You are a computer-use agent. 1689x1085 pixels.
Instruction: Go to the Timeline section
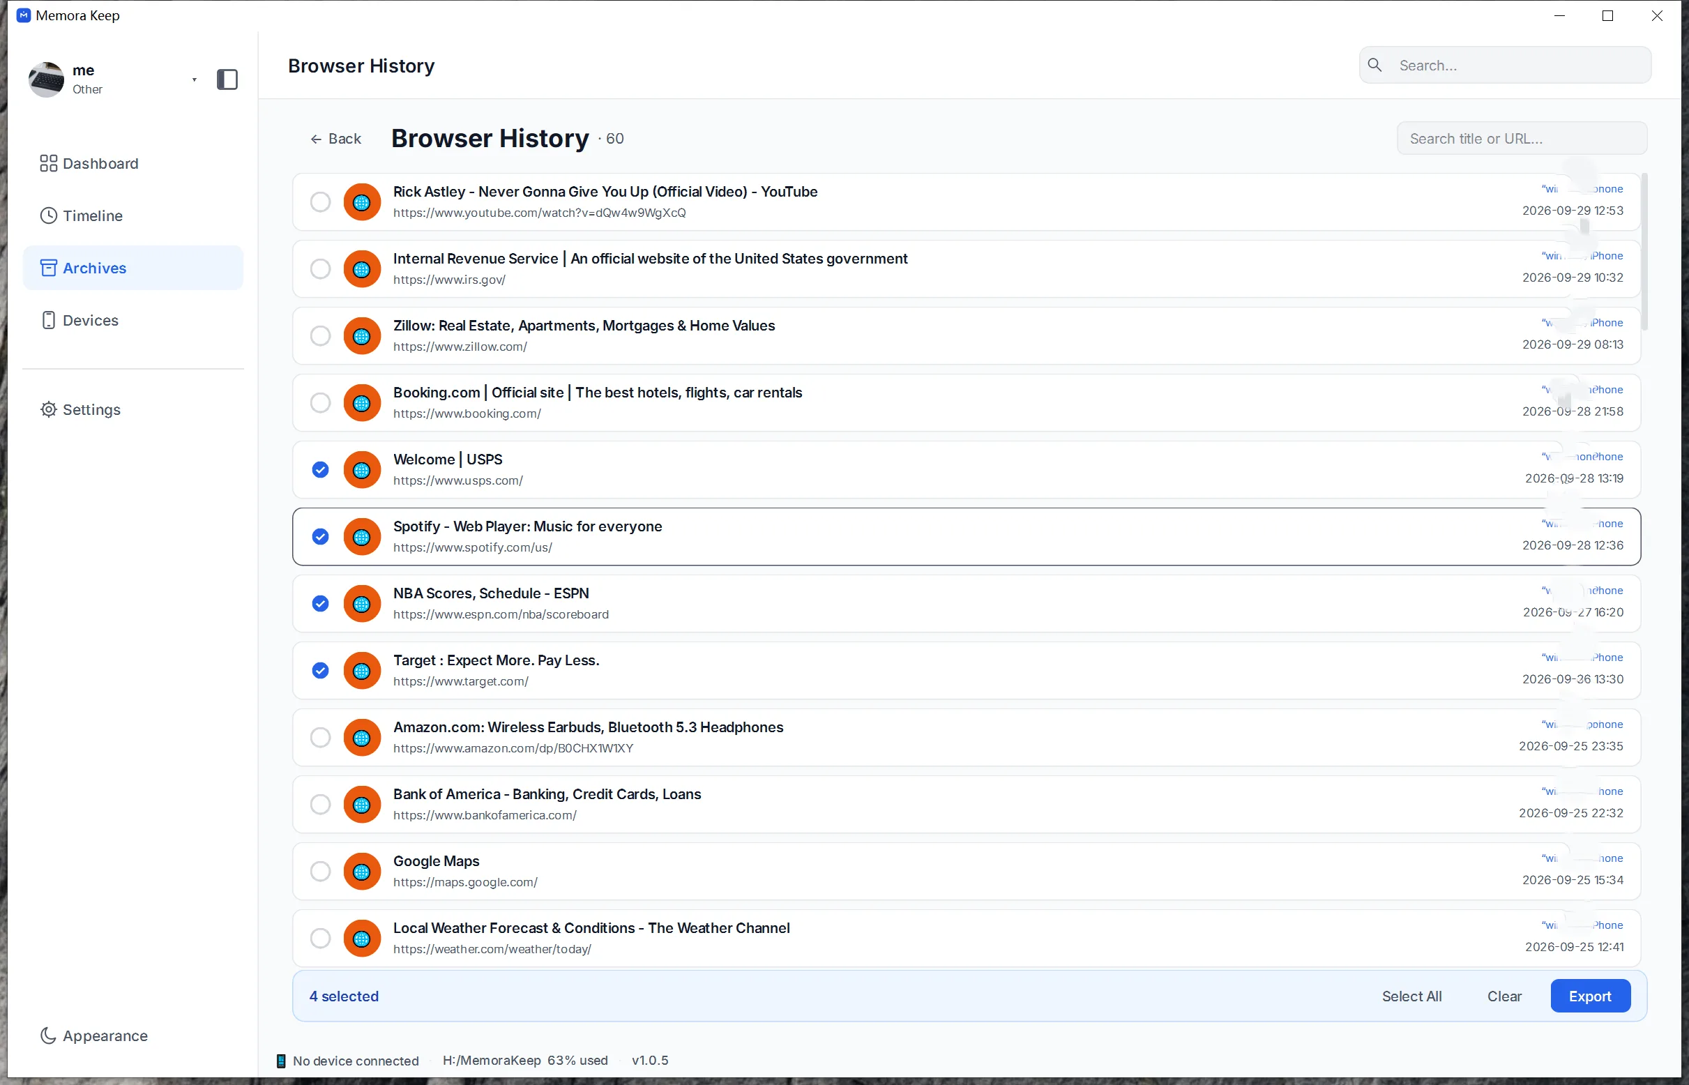click(133, 215)
